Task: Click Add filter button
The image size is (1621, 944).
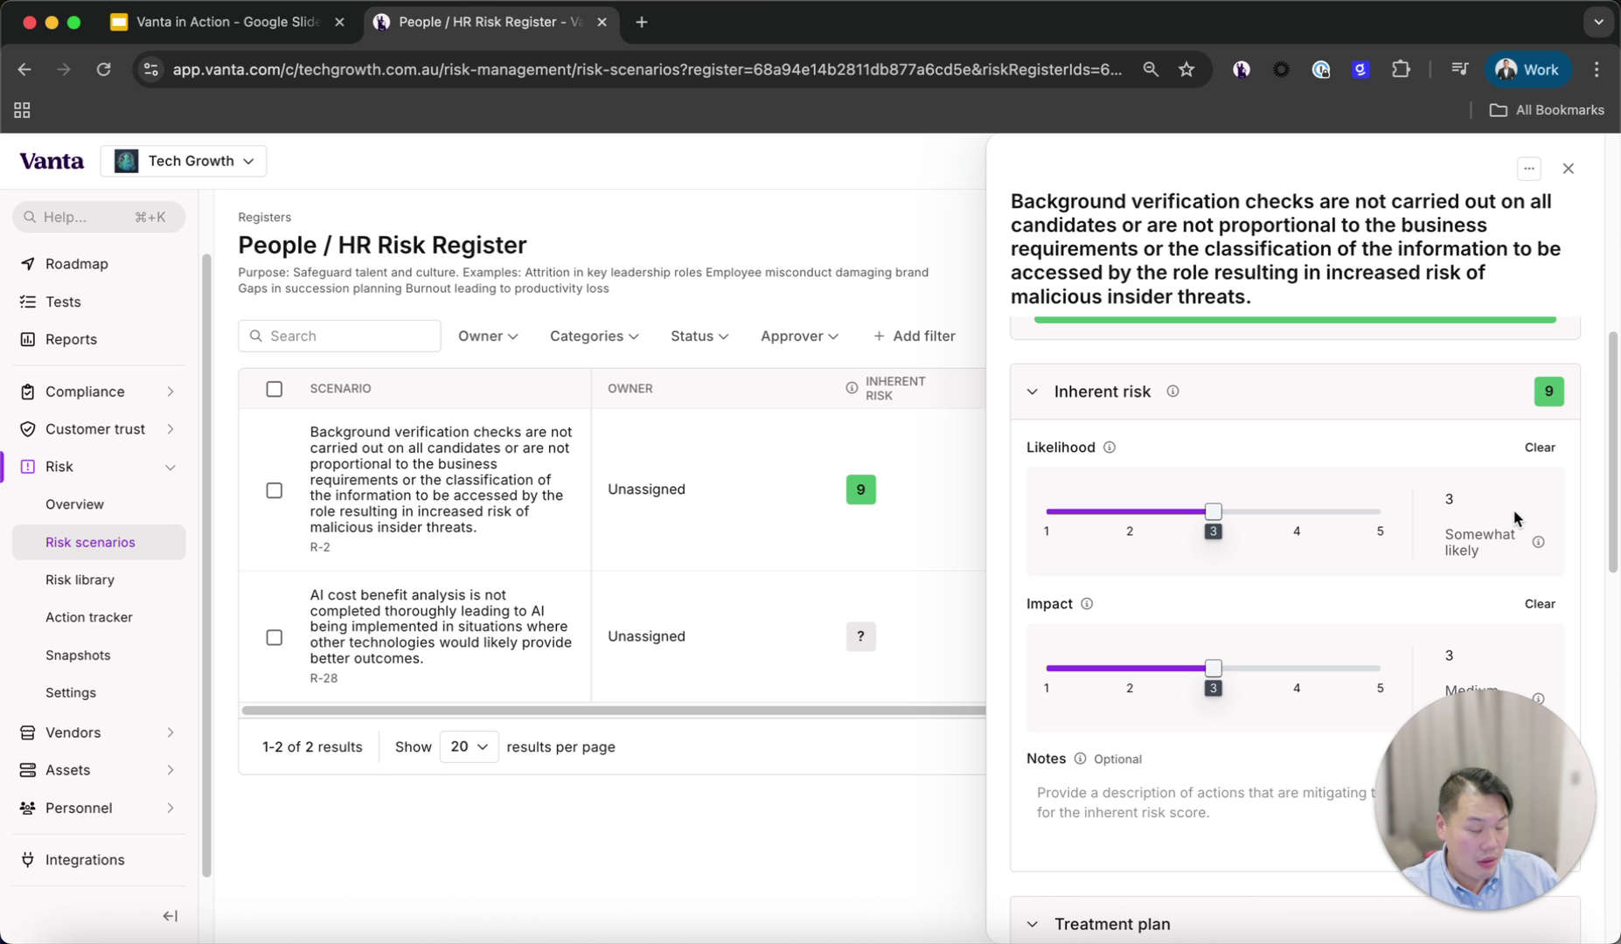Action: tap(914, 337)
